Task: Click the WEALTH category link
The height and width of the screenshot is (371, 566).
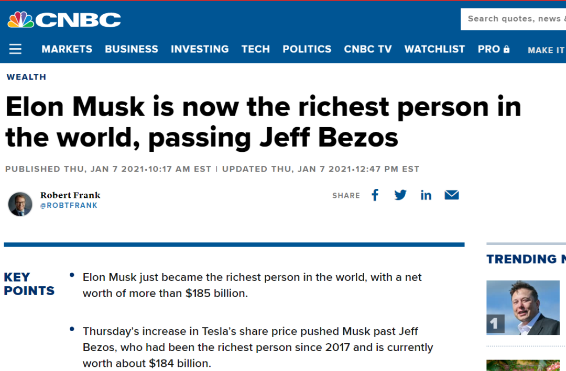Action: click(x=26, y=77)
